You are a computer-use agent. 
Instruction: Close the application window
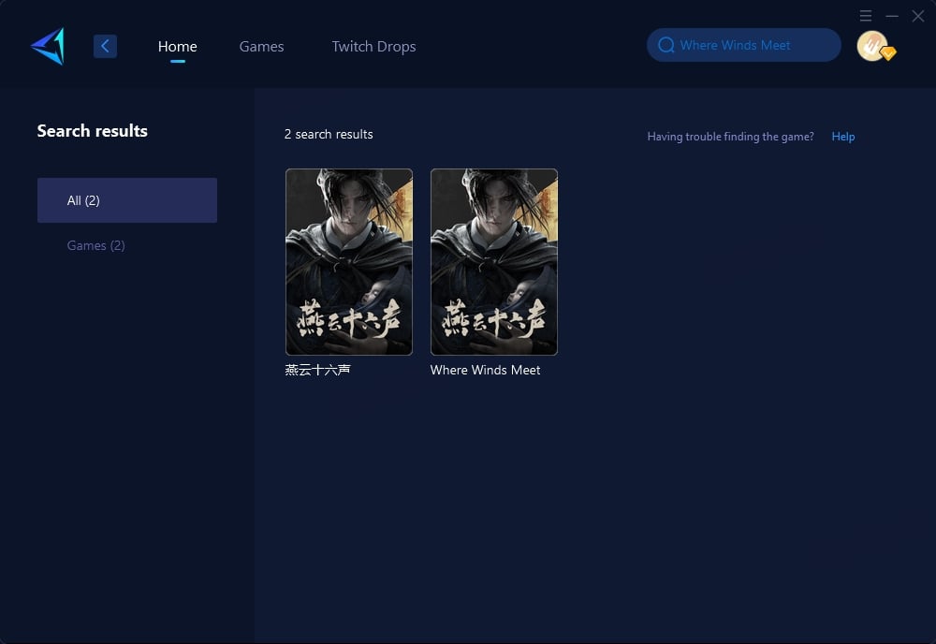918,16
